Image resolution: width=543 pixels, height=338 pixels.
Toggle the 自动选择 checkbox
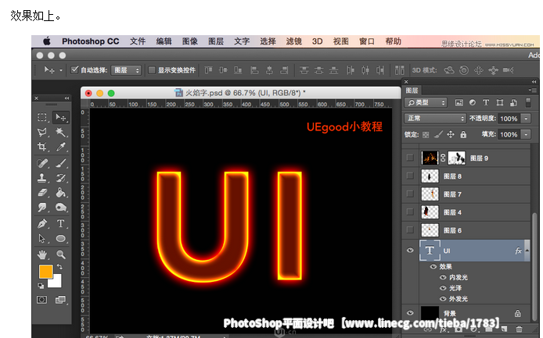tap(74, 69)
